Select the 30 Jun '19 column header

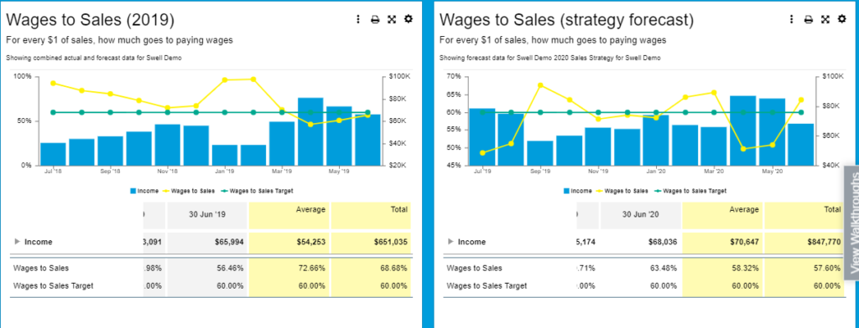click(x=206, y=215)
